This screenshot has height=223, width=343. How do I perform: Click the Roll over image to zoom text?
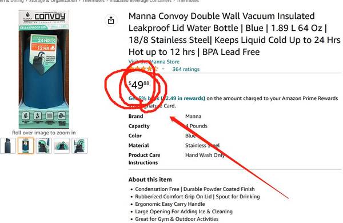point(44,133)
